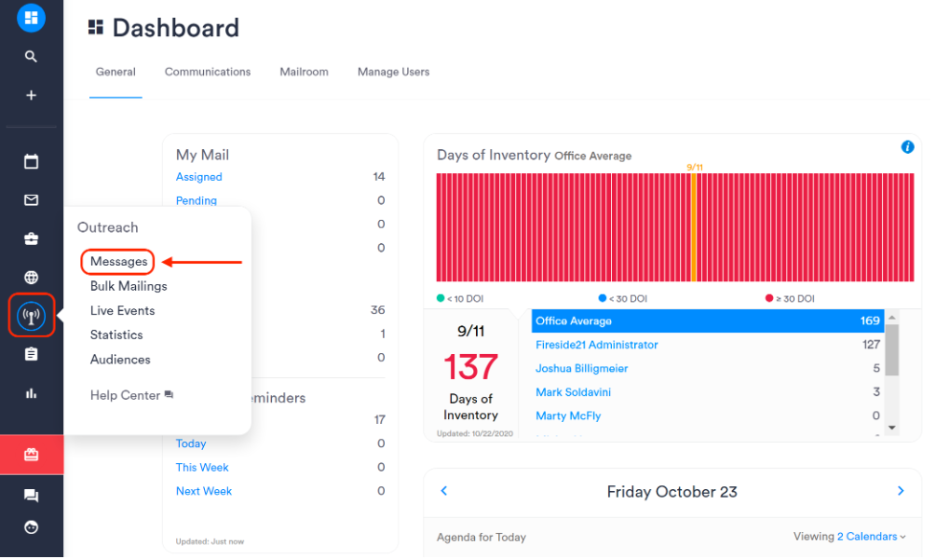Click the Assigned link under My Mail
Screen dimensions: 950x559
(199, 177)
